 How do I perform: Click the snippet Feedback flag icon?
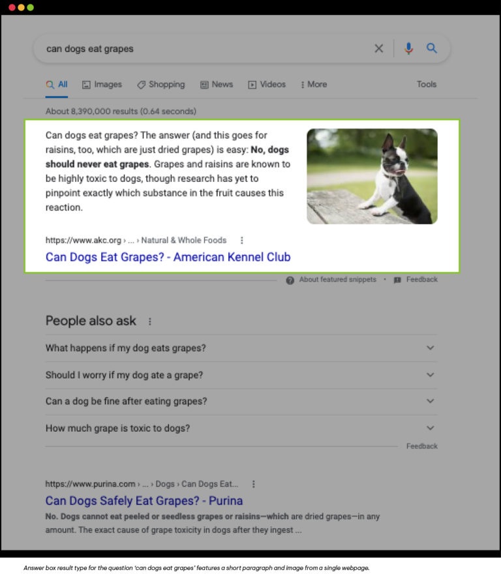click(x=397, y=280)
